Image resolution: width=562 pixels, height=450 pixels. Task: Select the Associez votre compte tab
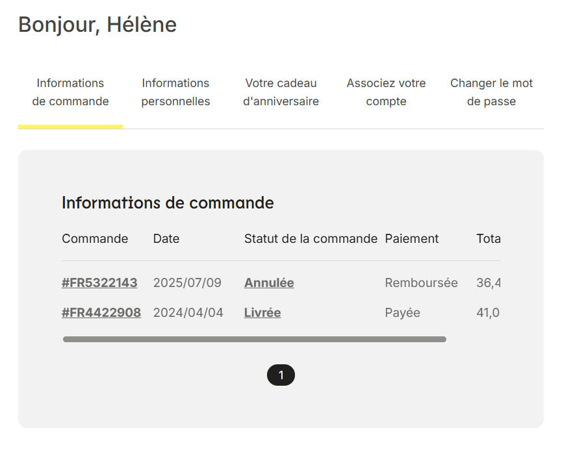pyautogui.click(x=386, y=92)
